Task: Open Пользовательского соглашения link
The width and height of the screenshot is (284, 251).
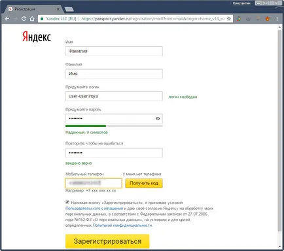Action: coord(94,209)
